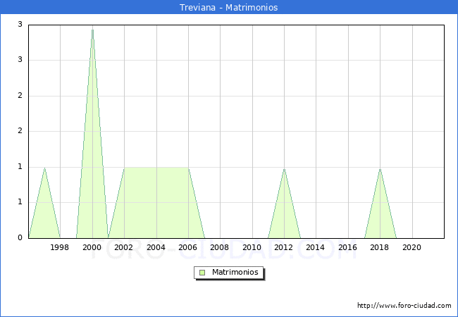Click the 2014 x-axis label
Screen dimensions: 458x317
[316, 247]
